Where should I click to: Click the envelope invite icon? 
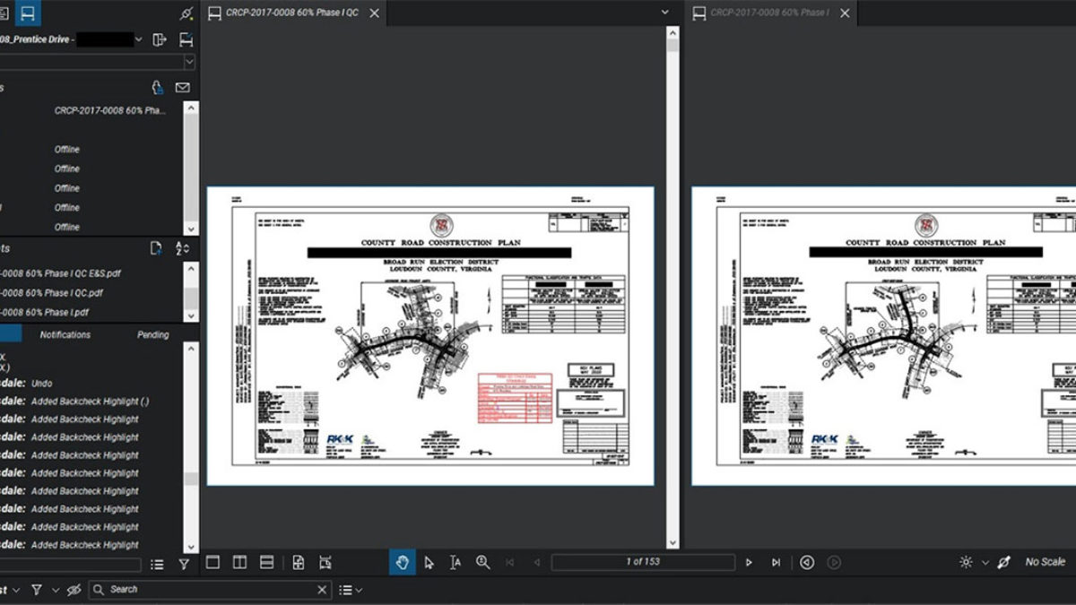tap(182, 88)
